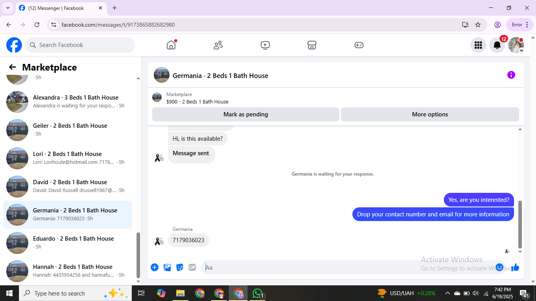Open the Video icon in top navigation
This screenshot has width=536, height=301.
[265, 45]
